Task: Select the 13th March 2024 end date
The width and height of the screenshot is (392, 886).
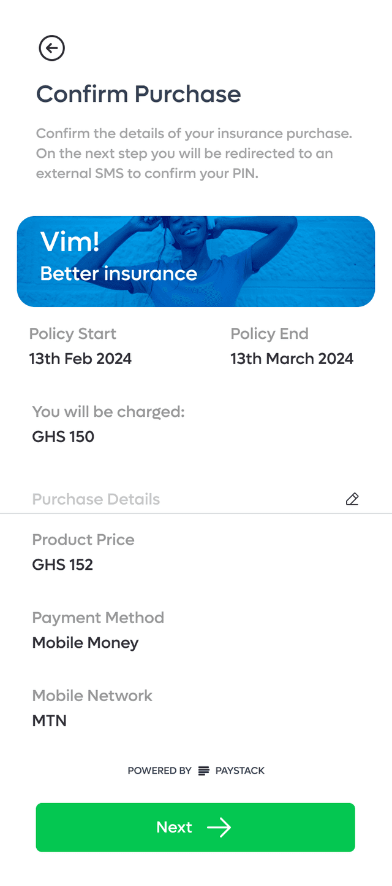Action: point(292,359)
